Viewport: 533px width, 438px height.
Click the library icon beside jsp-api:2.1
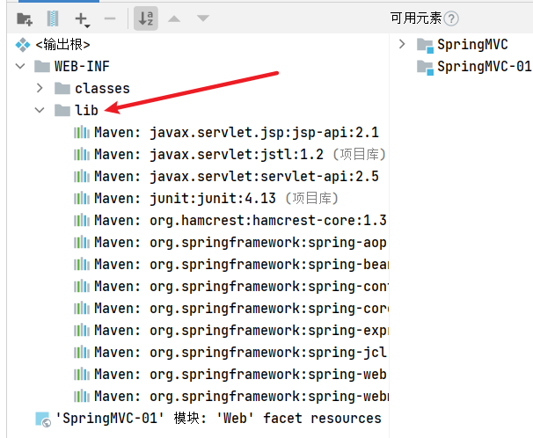point(82,132)
